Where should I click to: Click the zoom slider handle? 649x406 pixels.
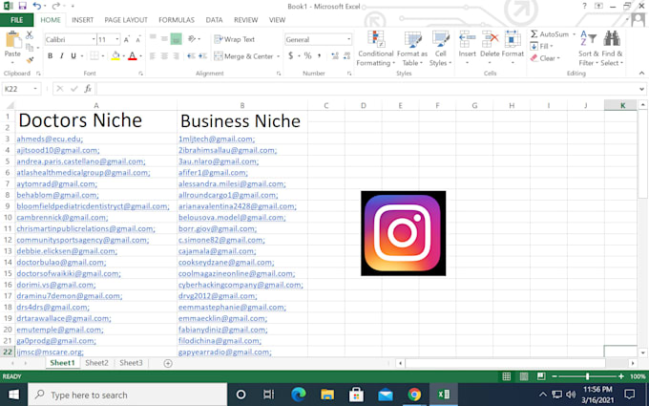(587, 376)
